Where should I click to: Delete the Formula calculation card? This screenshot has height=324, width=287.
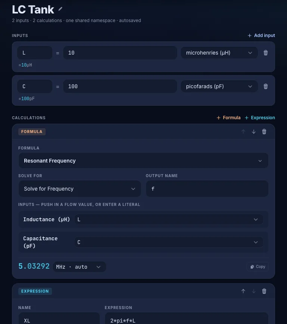[264, 132]
